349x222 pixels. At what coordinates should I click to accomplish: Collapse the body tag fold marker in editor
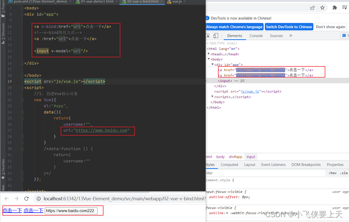[22, 8]
